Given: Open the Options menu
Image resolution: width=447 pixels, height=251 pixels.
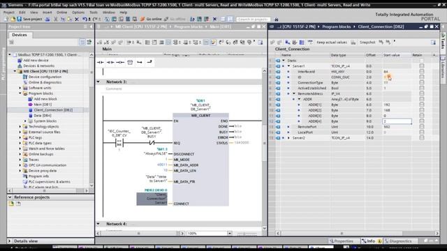Looking at the screenshot, I should point(78,13).
